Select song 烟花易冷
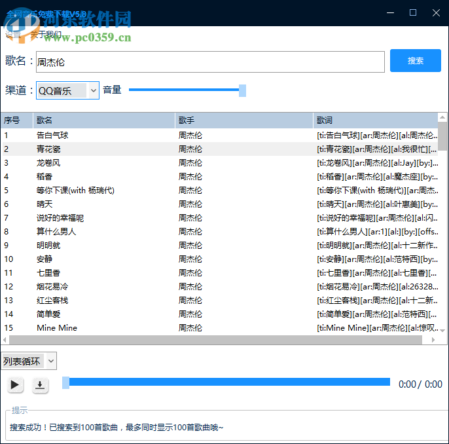This screenshot has height=444, width=449. [52, 286]
